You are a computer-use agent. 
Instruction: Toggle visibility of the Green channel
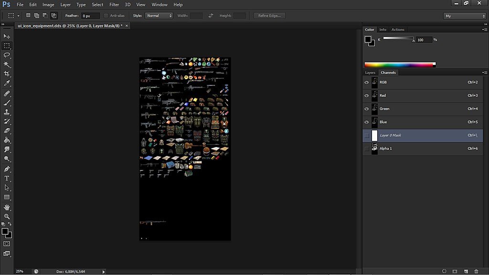point(367,109)
